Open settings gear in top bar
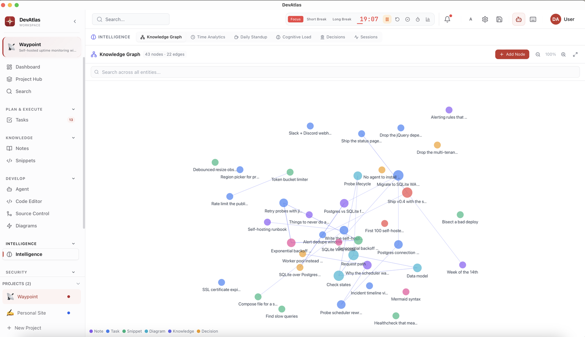Image resolution: width=585 pixels, height=337 pixels. 485,19
